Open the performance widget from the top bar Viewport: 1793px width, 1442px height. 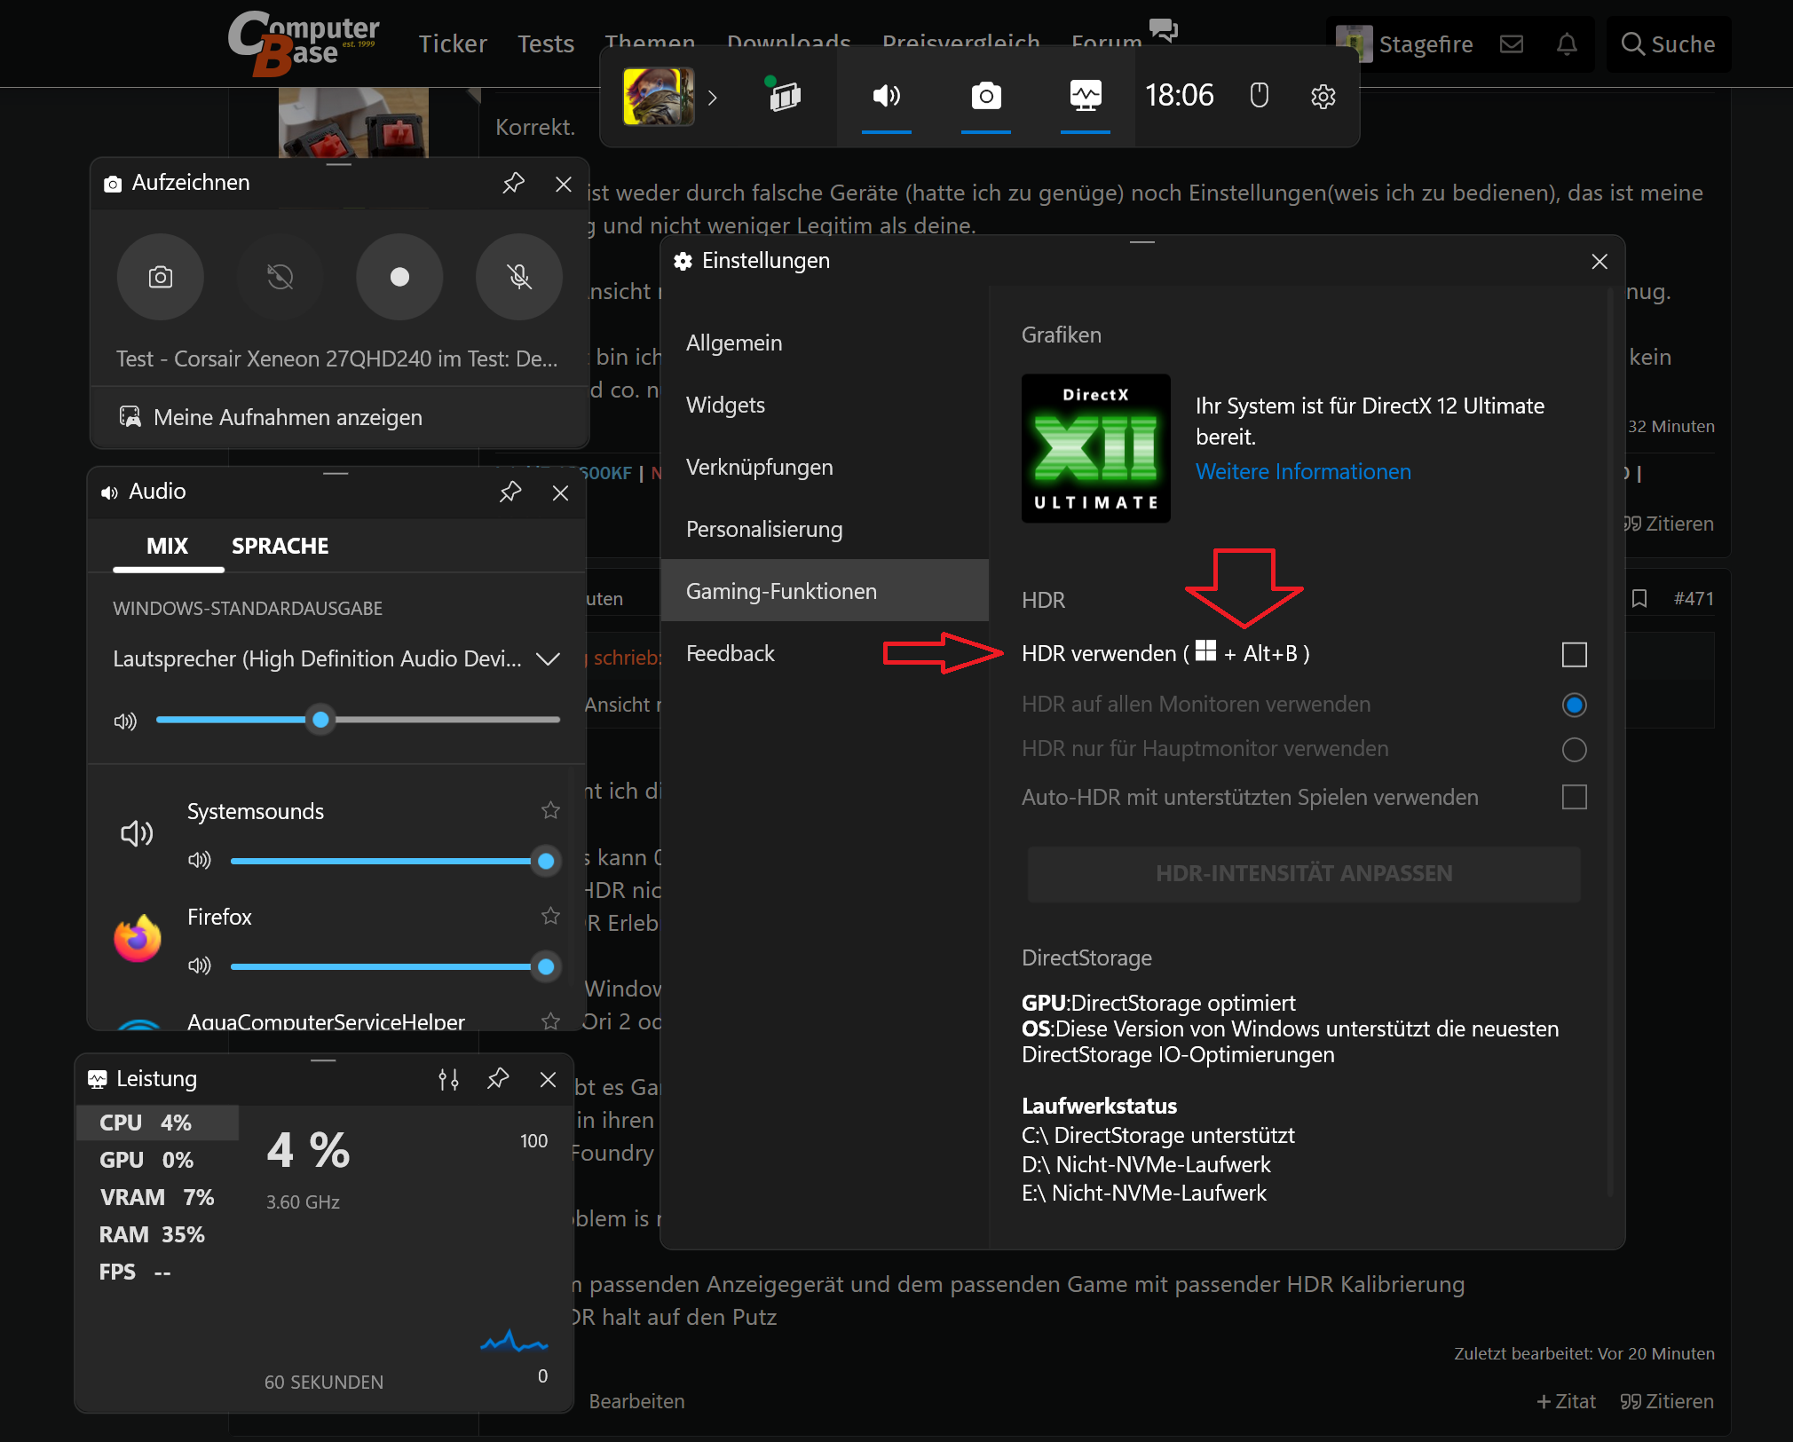1086,96
